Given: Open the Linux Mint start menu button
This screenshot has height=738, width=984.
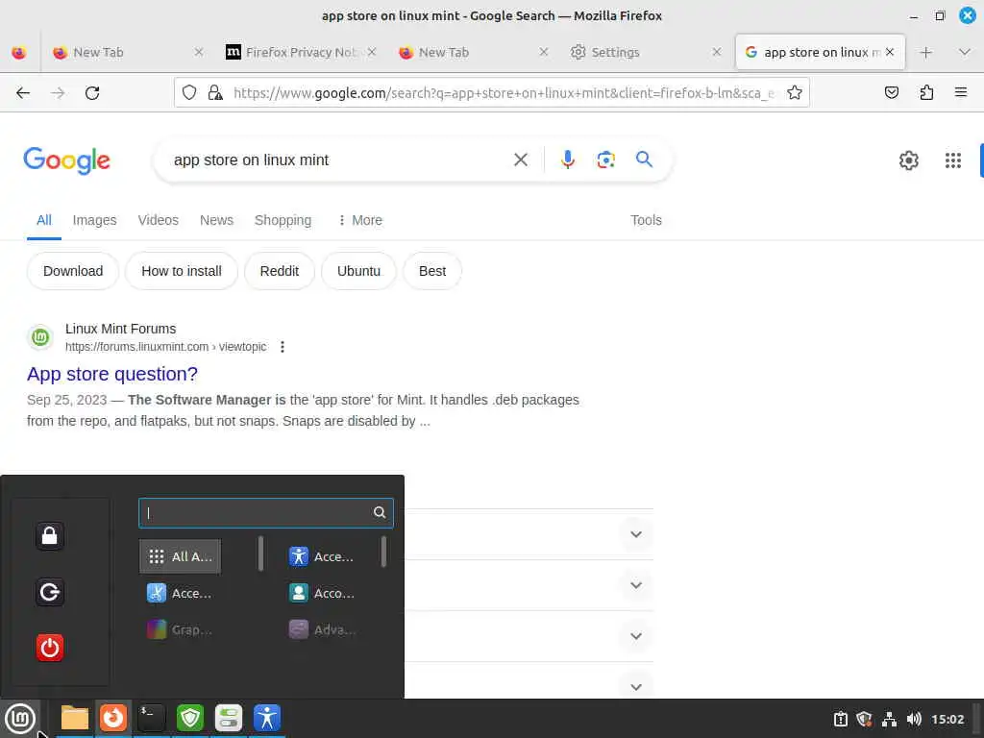Looking at the screenshot, I should point(20,719).
